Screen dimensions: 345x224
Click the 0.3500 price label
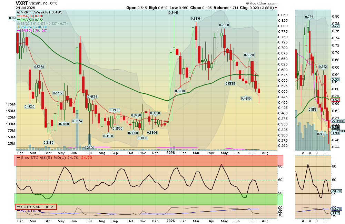[117, 128]
